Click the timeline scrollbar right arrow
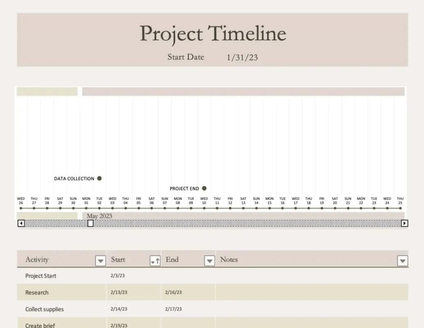Viewport: 424px width, 328px height. 405,223
